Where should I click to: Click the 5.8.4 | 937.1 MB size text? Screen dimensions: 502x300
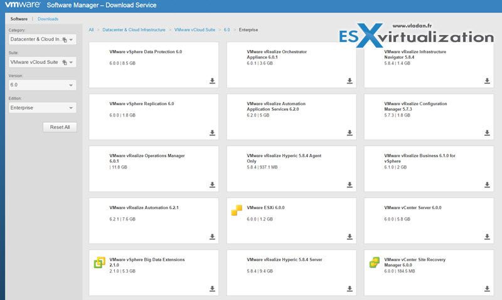coord(262,167)
